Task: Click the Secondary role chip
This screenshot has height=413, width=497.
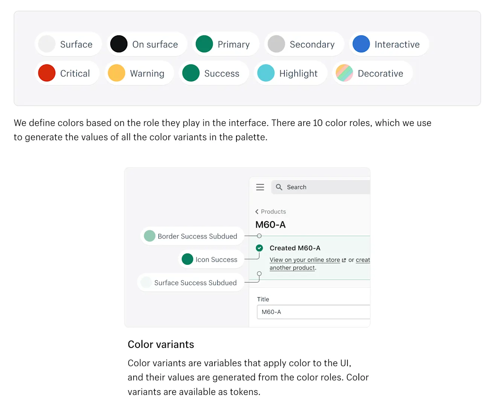Action: click(x=304, y=44)
